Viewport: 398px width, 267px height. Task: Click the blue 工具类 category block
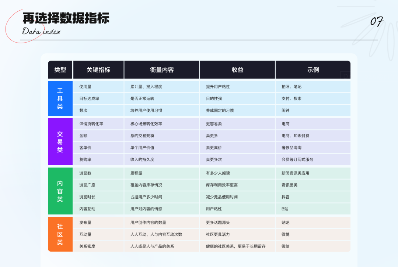pyautogui.click(x=60, y=98)
